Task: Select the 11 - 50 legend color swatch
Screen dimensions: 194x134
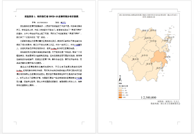Action: (121, 90)
